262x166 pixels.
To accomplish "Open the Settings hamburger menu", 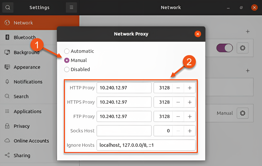I will coord(71,8).
